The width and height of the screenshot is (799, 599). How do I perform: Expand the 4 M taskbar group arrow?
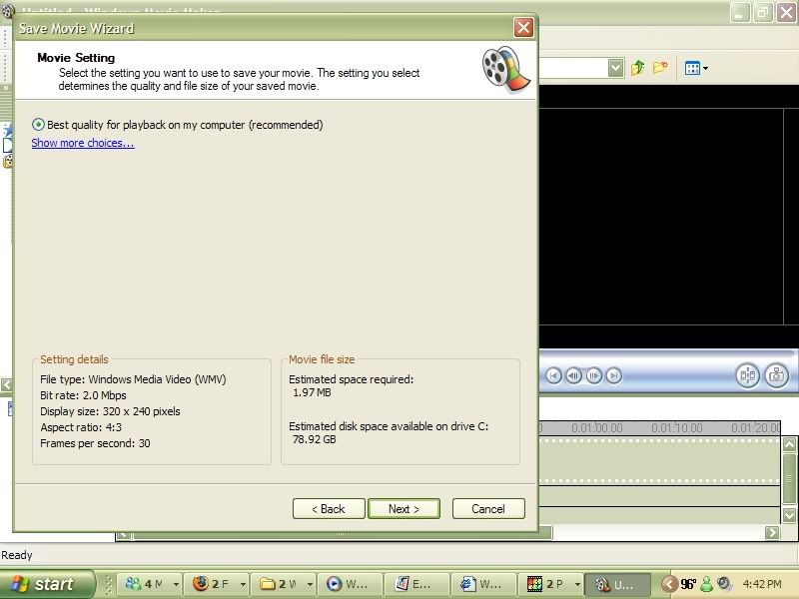coord(176,584)
